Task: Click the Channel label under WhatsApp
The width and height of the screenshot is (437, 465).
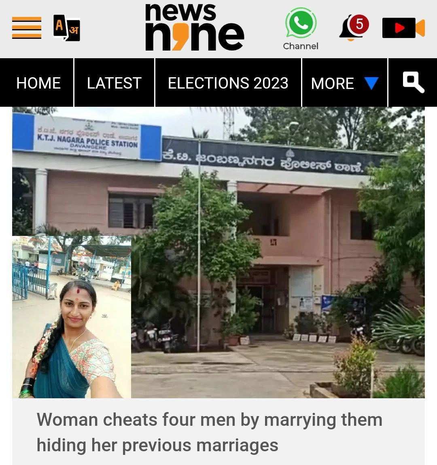Action: pyautogui.click(x=301, y=46)
